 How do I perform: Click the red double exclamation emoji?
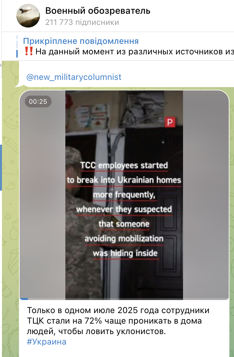tap(29, 51)
